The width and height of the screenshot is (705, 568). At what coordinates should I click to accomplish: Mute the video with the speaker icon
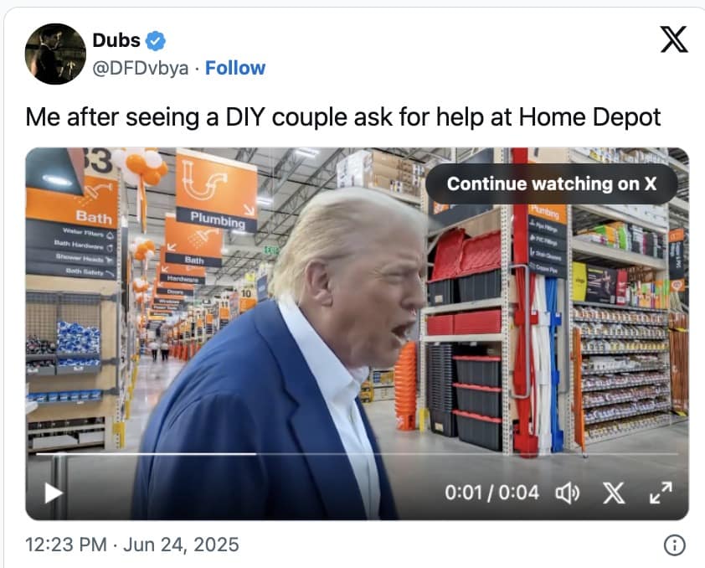click(x=568, y=493)
